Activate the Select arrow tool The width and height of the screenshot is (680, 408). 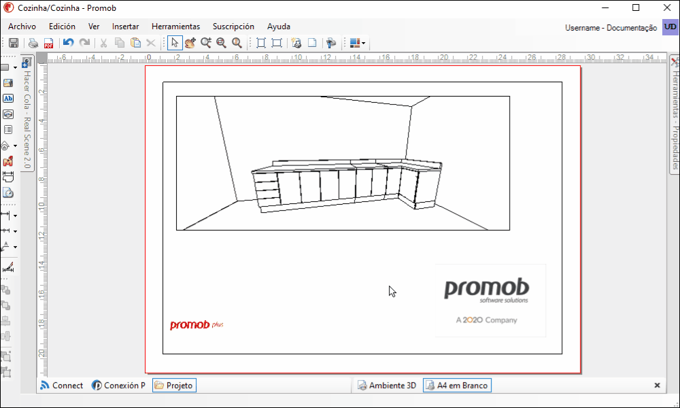click(x=175, y=43)
